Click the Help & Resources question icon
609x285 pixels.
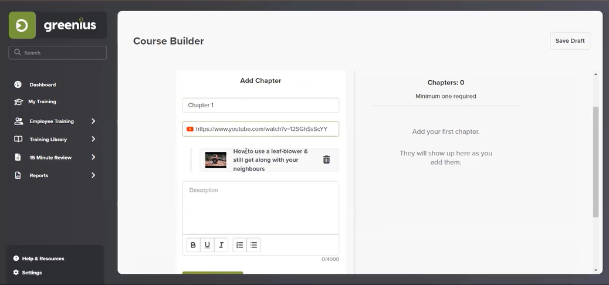[x=16, y=258]
